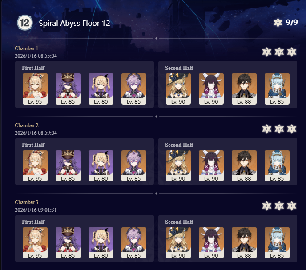Select the Lv. 88 dark-haired character in Chamber 1
Viewport: 306px width, 270px height.
pos(244,89)
